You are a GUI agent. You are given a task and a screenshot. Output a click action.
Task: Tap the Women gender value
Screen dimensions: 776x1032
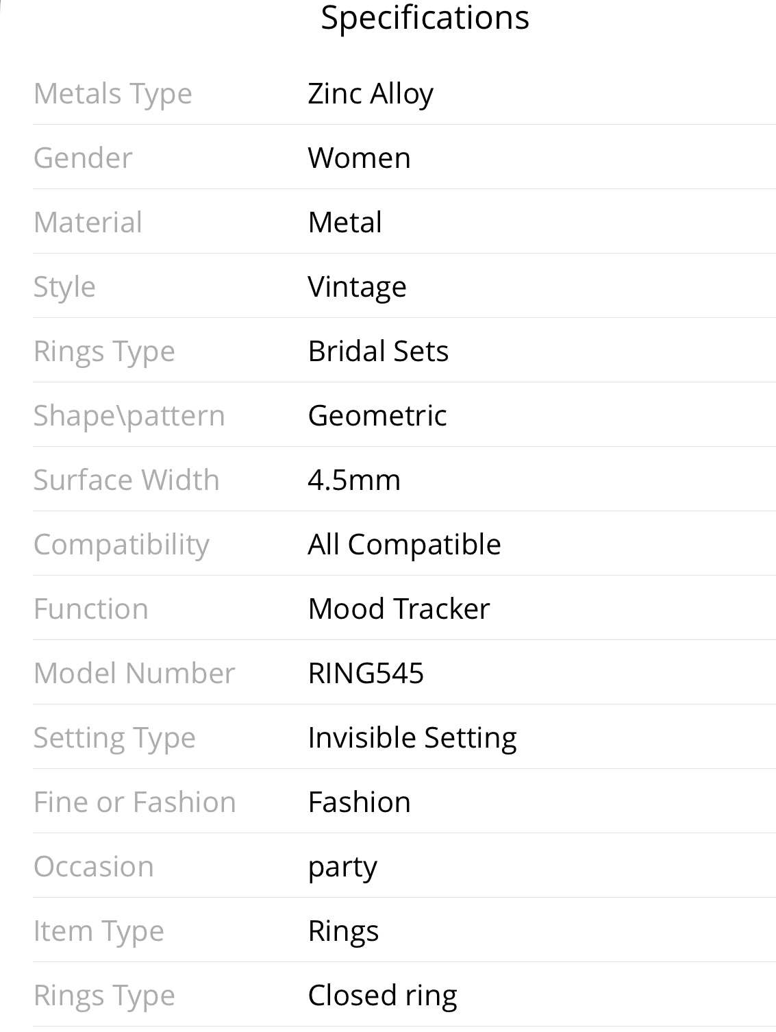tap(359, 158)
